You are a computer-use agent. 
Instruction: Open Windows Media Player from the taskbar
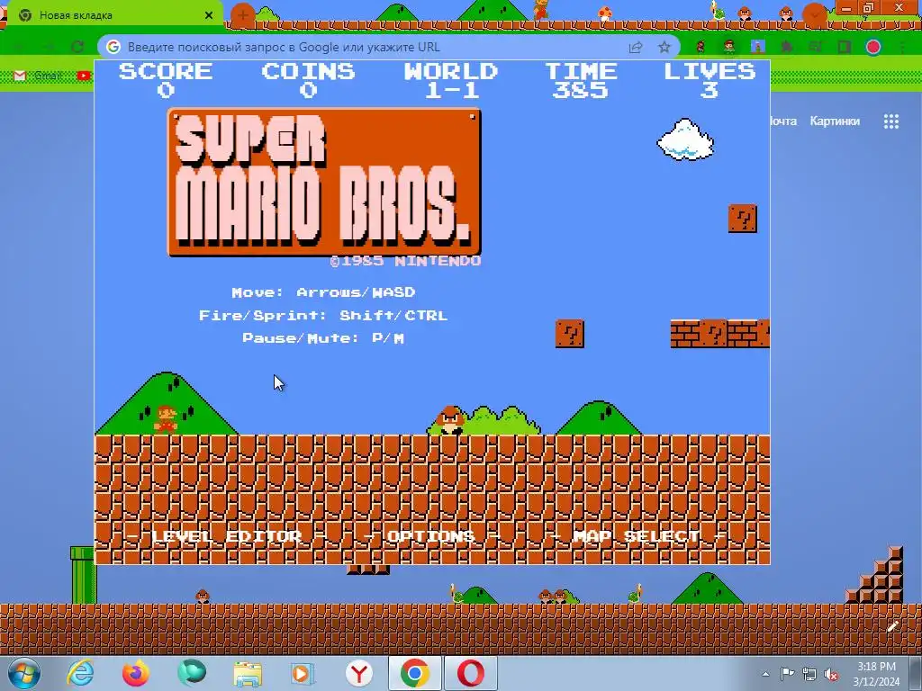click(303, 673)
